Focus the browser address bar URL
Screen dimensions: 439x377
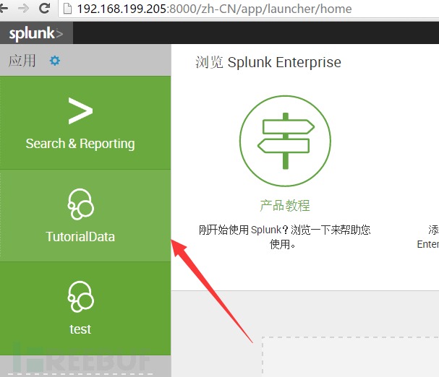[214, 9]
